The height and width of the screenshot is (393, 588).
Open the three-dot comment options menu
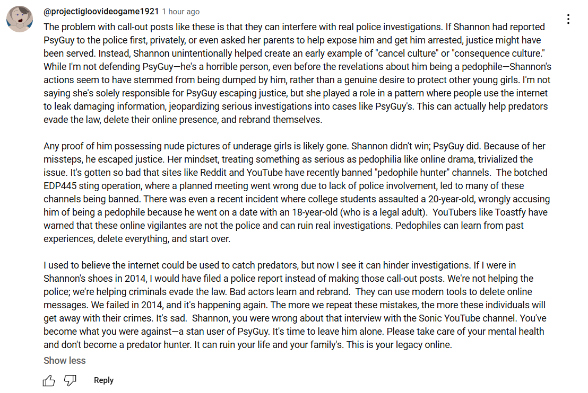(568, 19)
